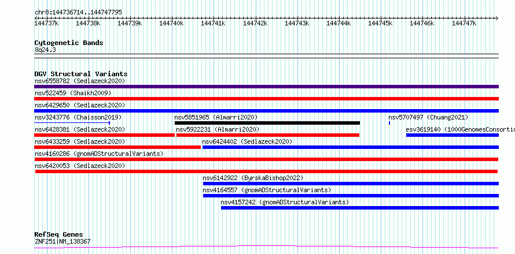Click the 8q24.3 cytogenetic band line
The height and width of the screenshot is (254, 515).
coord(266,56)
